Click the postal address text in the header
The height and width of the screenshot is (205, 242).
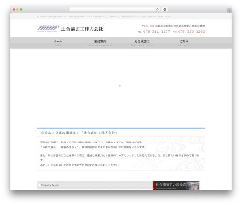click(x=173, y=26)
